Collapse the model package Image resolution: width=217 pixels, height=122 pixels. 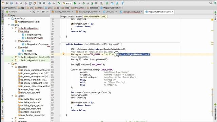[16, 47]
